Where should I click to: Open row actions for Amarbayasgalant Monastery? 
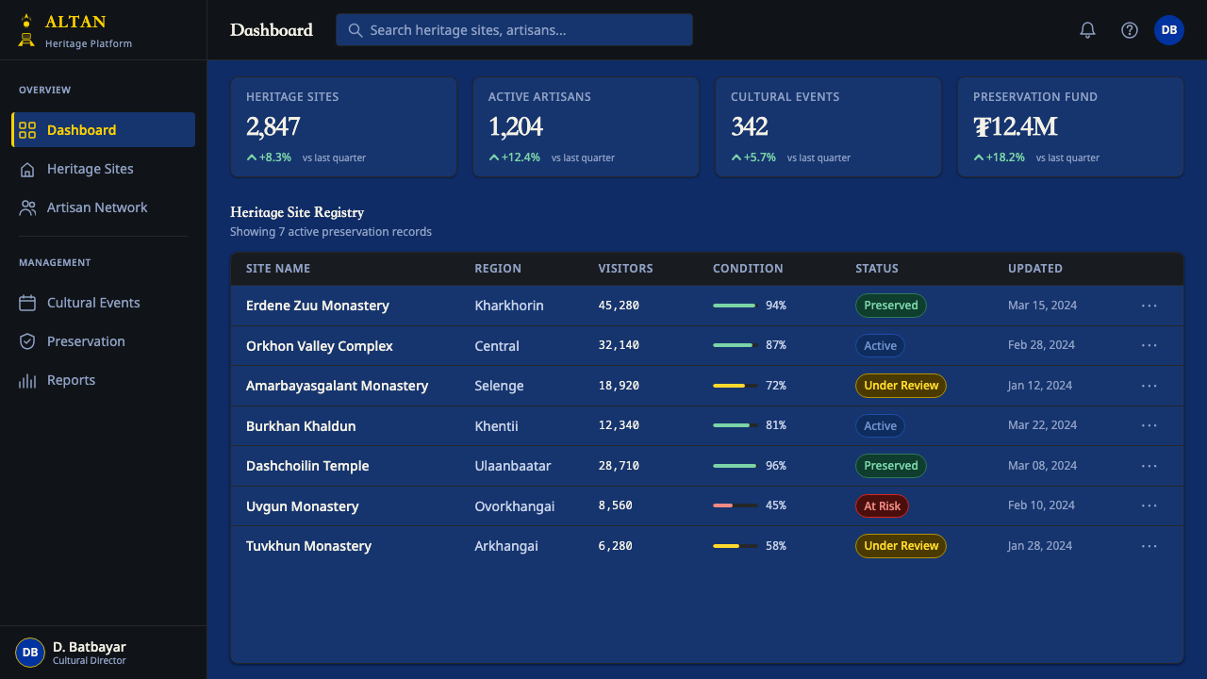coord(1149,386)
